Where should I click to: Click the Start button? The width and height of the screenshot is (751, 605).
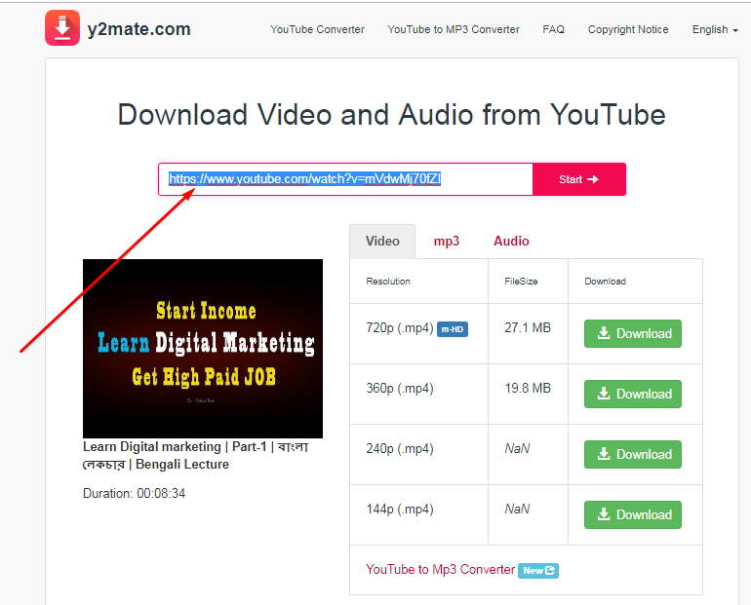tap(579, 179)
